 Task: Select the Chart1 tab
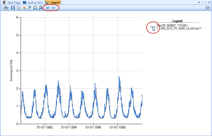[x=53, y=3]
